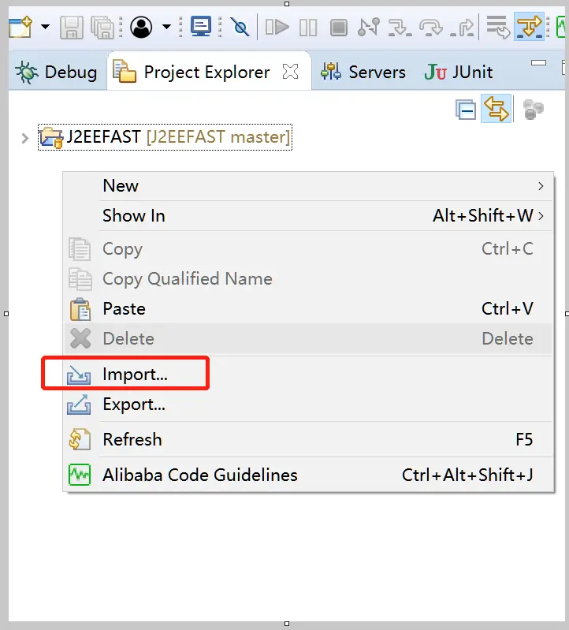Click the Skip All Breakpoints icon
The width and height of the screenshot is (569, 630).
click(x=240, y=28)
